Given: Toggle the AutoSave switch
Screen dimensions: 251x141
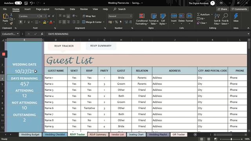Looking at the screenshot, I should click(x=18, y=3).
